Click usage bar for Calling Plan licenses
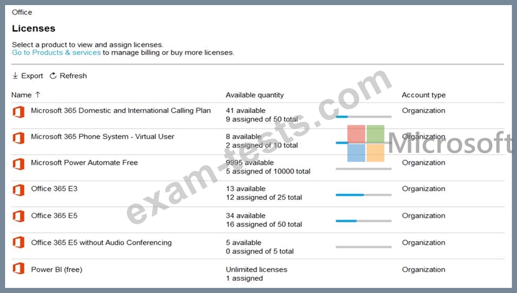Image resolution: width=517 pixels, height=293 pixels. pos(364,117)
